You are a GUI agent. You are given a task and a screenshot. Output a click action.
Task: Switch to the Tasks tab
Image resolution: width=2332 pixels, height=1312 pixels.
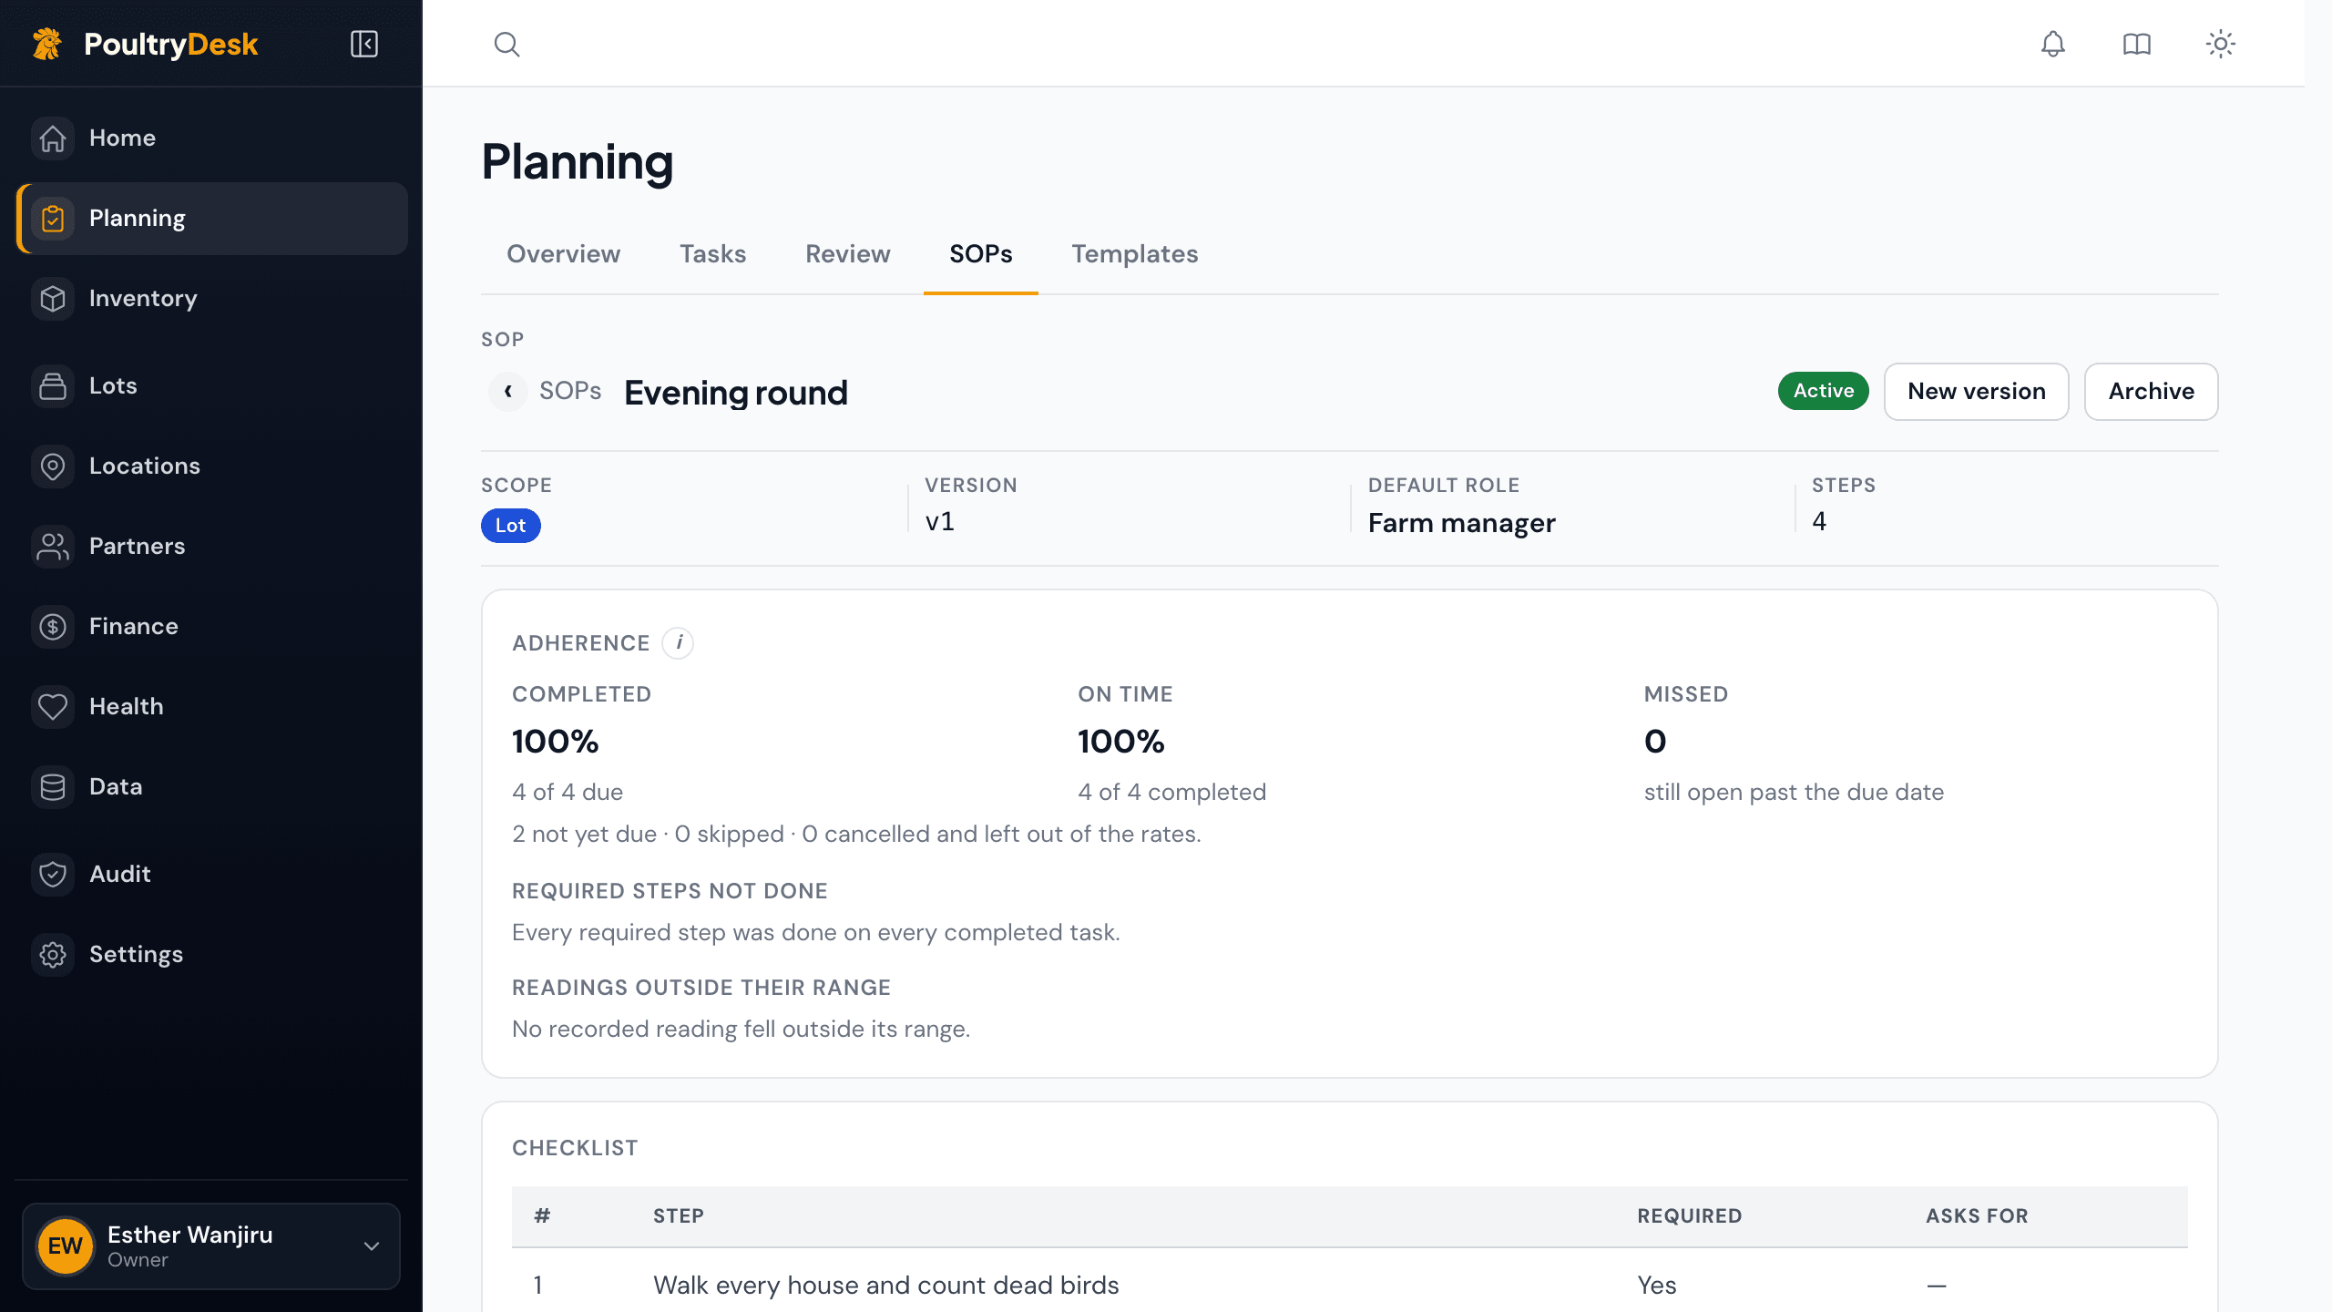712,254
